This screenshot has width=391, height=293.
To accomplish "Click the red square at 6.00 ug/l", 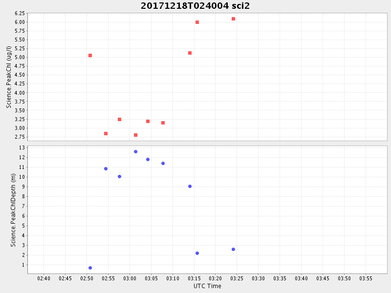I will 197,22.
